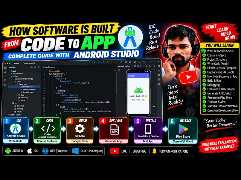Click TURN ON NOTIFICATIONS text
This screenshot has height=180, width=241.
coord(174,151)
